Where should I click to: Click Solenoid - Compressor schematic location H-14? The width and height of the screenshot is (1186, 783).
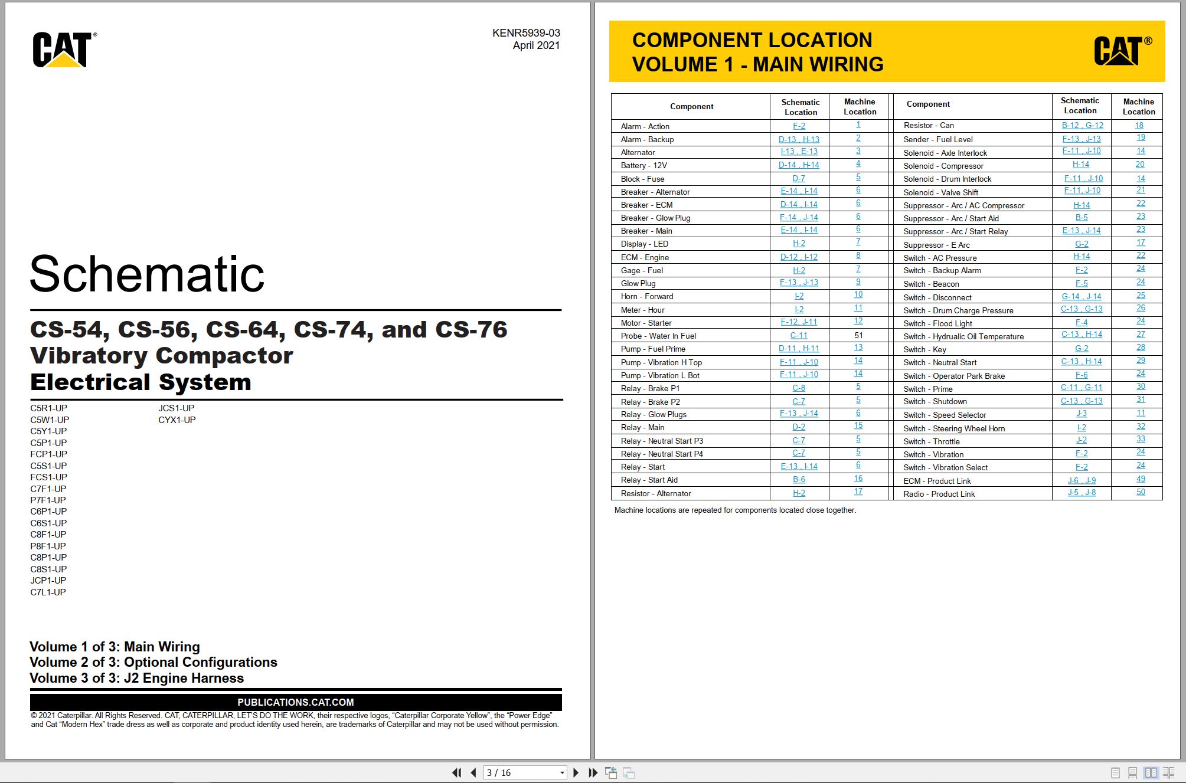point(1081,164)
